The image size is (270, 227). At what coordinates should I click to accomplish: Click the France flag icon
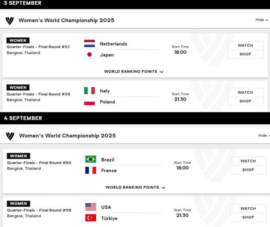click(x=90, y=171)
